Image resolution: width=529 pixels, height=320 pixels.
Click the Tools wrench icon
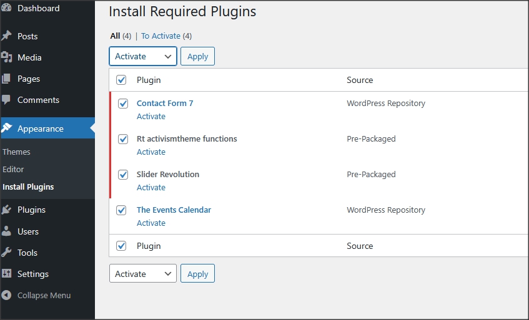coord(7,253)
